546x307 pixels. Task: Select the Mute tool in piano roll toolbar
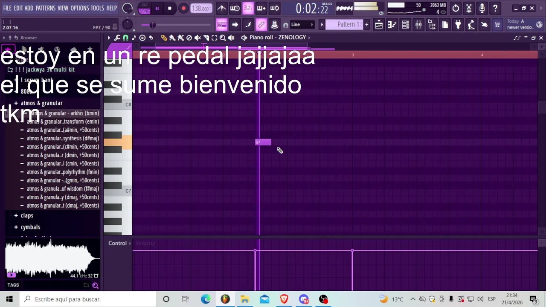[x=197, y=38]
